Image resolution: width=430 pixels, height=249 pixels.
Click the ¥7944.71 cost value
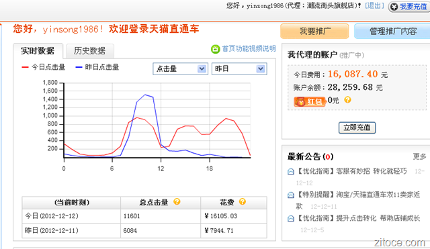click(x=219, y=231)
